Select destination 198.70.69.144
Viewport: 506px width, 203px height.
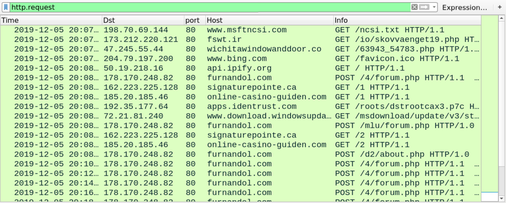point(136,30)
